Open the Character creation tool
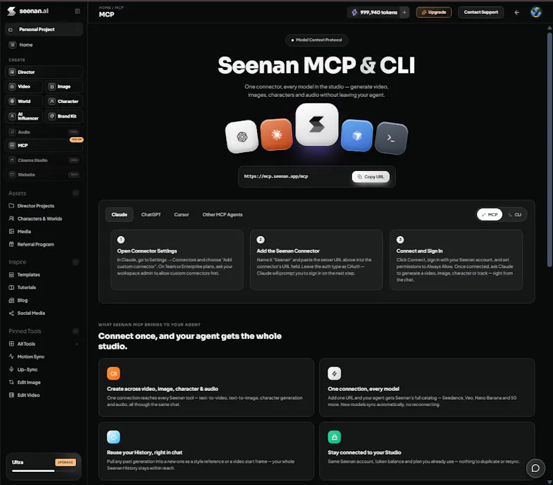Screen dimensions: 553x485 pos(64,101)
